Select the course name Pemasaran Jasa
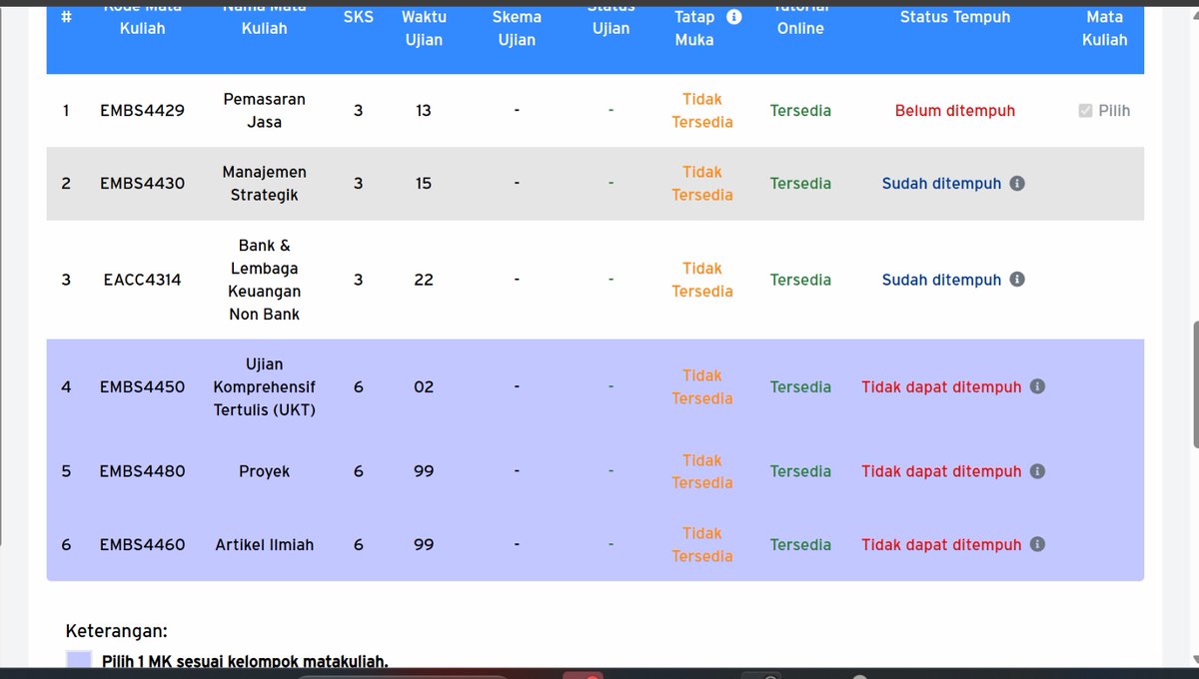The width and height of the screenshot is (1199, 679). [x=265, y=111]
